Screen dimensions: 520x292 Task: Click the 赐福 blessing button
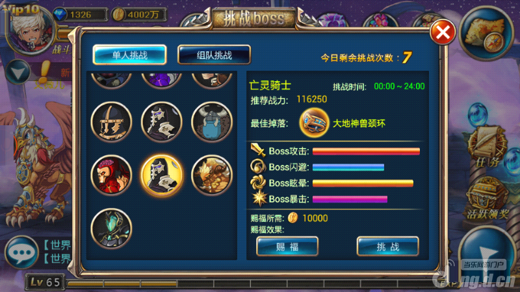click(287, 247)
